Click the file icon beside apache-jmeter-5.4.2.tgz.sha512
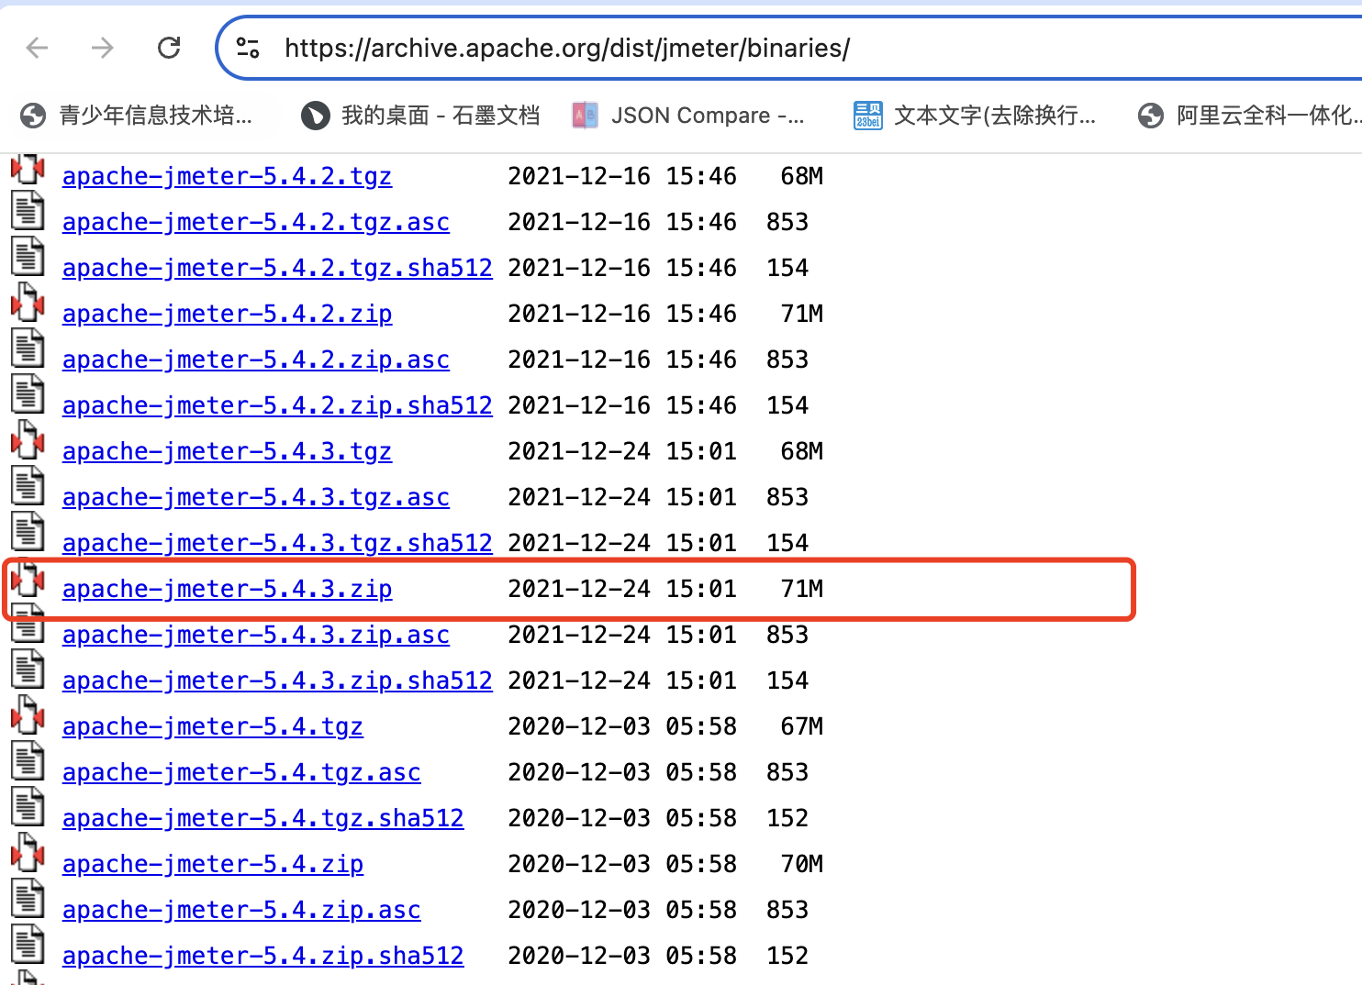Image resolution: width=1362 pixels, height=985 pixels. (x=28, y=256)
